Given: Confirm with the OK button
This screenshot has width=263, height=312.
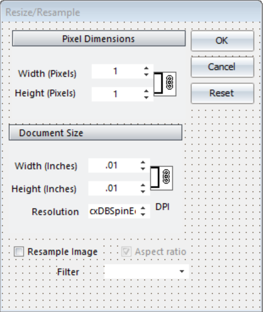Looking at the screenshot, I should pyautogui.click(x=222, y=41).
